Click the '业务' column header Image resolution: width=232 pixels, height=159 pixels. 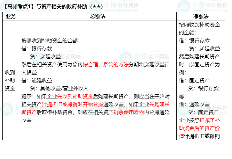click(x=11, y=16)
